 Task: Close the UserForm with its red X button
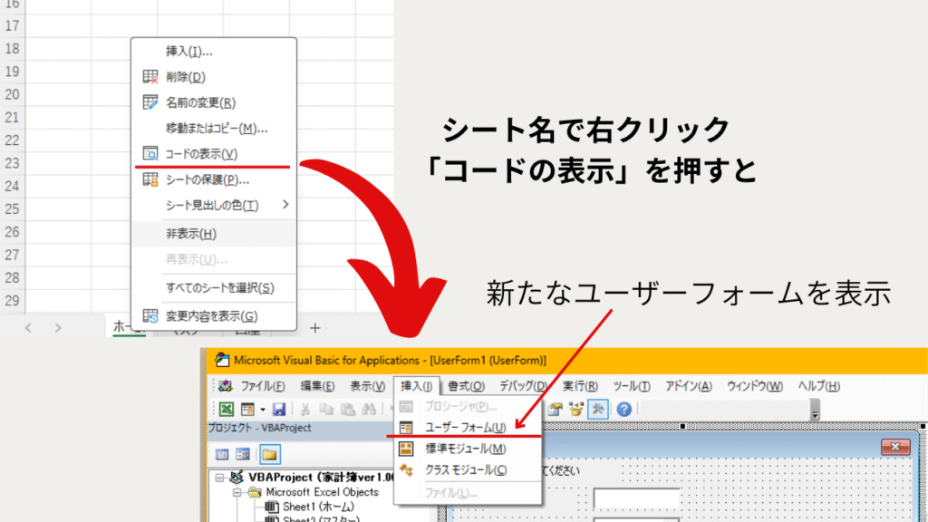click(x=894, y=447)
